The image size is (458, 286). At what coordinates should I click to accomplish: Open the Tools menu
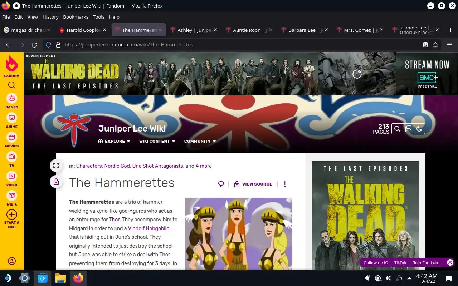point(98,17)
